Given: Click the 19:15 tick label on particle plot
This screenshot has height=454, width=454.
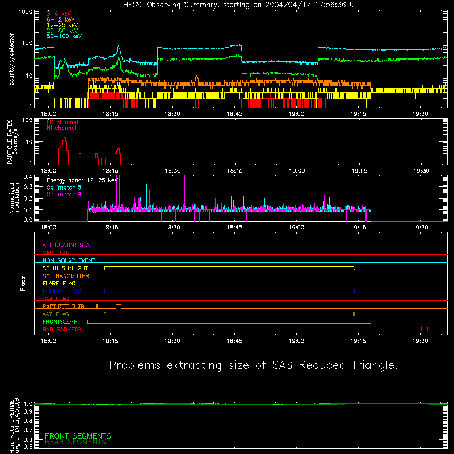Looking at the screenshot, I should (x=359, y=171).
